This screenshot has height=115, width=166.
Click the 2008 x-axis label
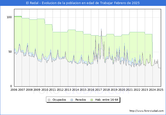click(x=29, y=90)
